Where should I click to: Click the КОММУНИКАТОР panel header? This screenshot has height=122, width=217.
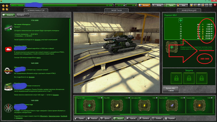click(x=36, y=11)
